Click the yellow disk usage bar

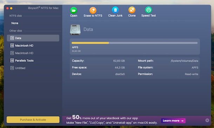(x=90, y=43)
